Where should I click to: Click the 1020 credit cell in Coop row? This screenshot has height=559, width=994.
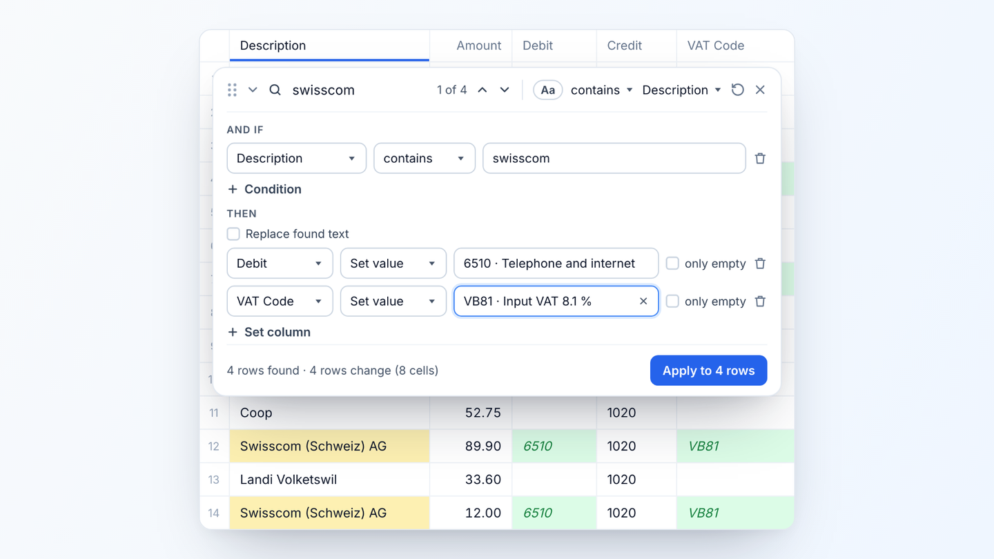(x=636, y=413)
